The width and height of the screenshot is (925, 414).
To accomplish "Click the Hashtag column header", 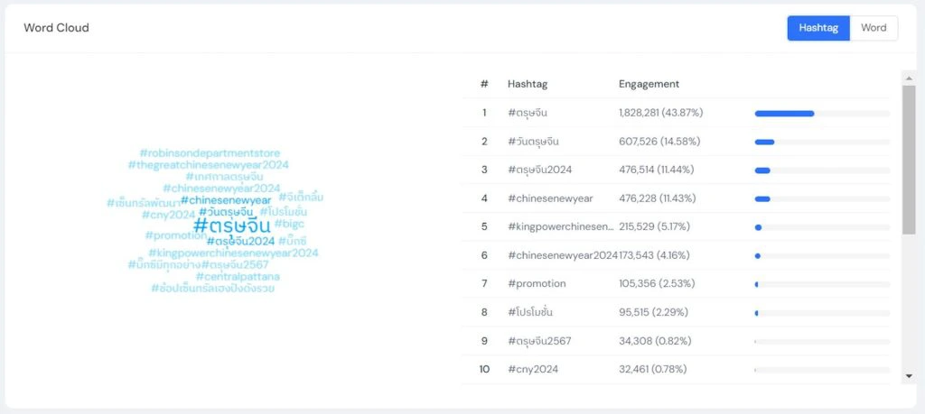I will [528, 84].
